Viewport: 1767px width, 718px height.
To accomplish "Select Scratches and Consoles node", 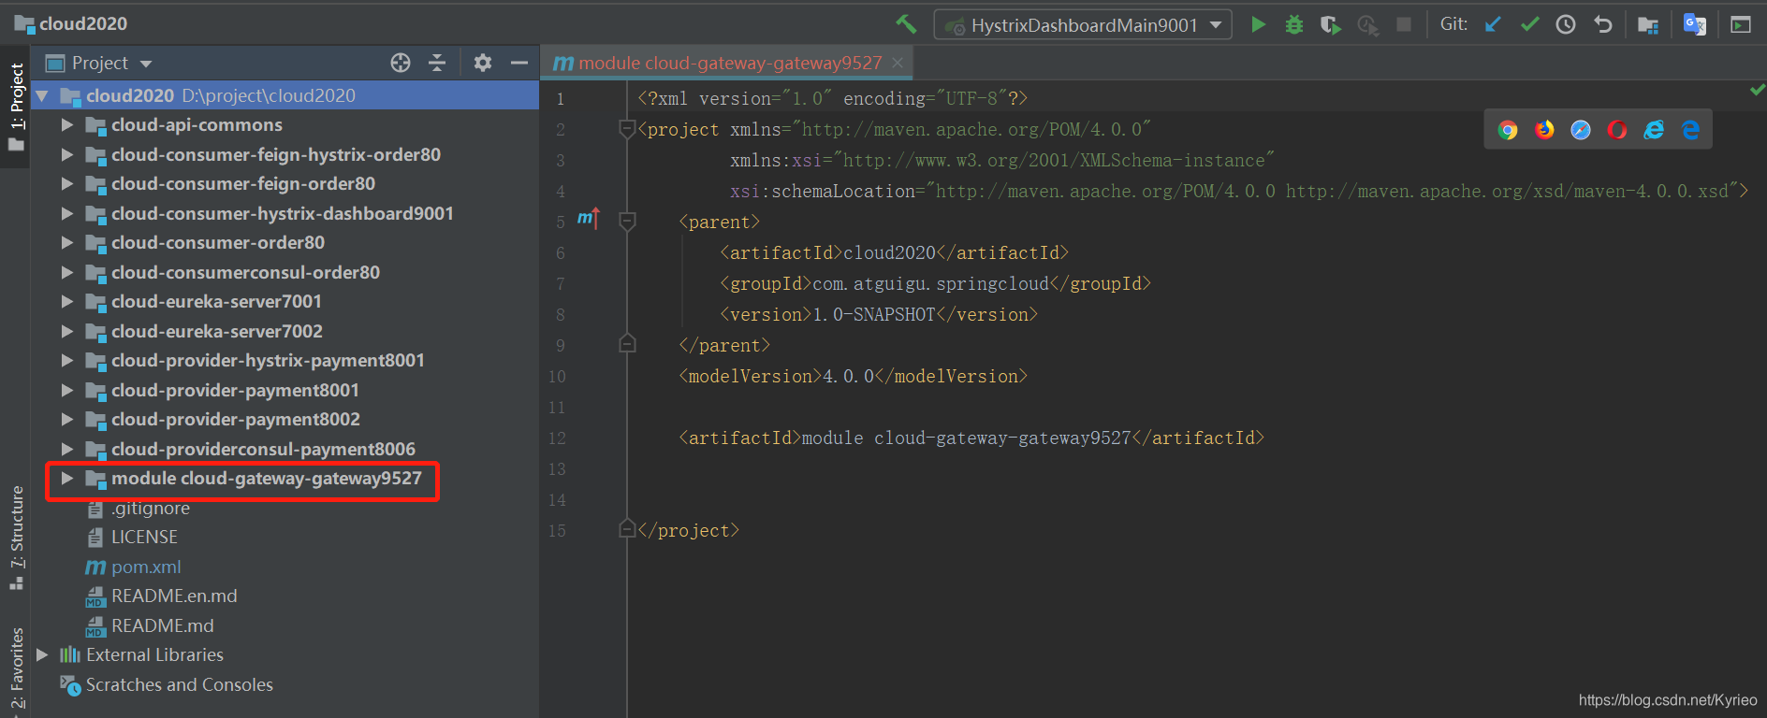I will (x=180, y=685).
